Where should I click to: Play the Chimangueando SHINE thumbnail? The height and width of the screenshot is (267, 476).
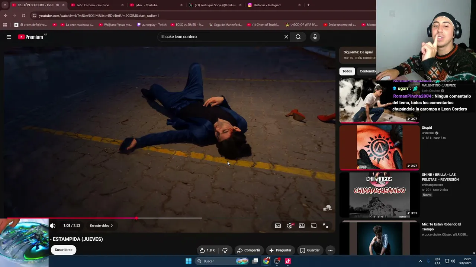(x=379, y=195)
